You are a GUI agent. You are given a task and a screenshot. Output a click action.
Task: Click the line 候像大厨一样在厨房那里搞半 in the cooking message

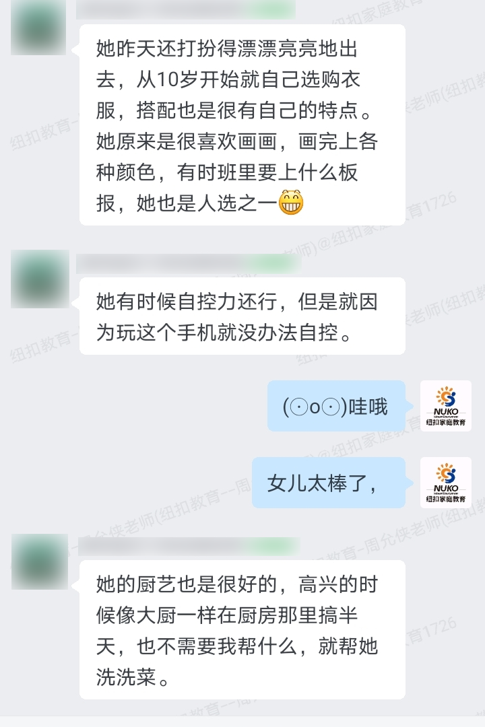click(x=227, y=615)
